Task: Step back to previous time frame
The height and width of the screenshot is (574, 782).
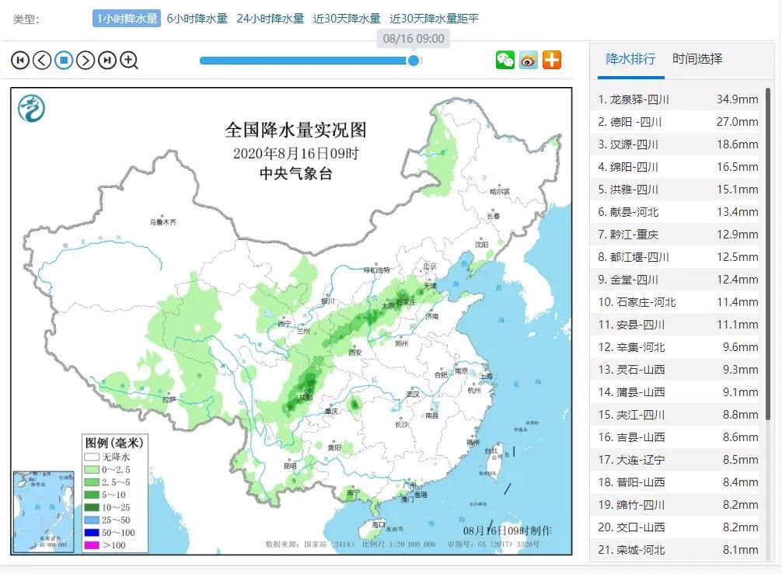Action: pos(42,61)
